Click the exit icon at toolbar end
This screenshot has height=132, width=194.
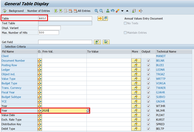tap(141, 11)
